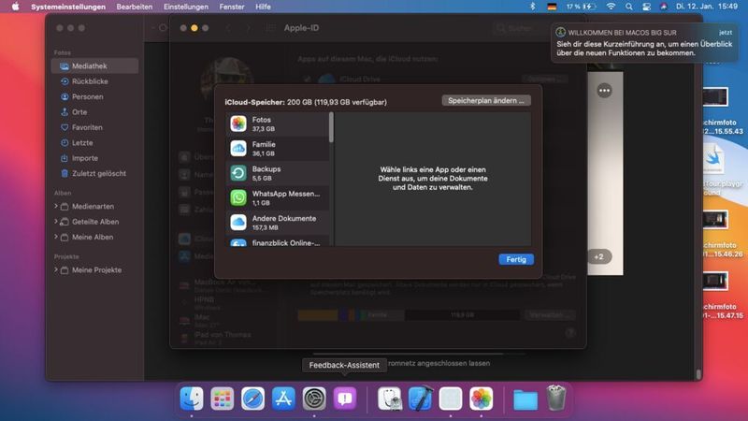The image size is (748, 421).
Task: Click the Wi-Fi status icon
Action: point(611,7)
